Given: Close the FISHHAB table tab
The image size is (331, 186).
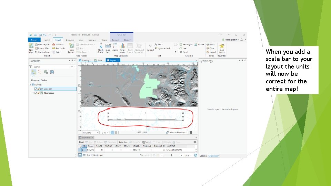Looking at the screenshot, I should [x=92, y=137].
